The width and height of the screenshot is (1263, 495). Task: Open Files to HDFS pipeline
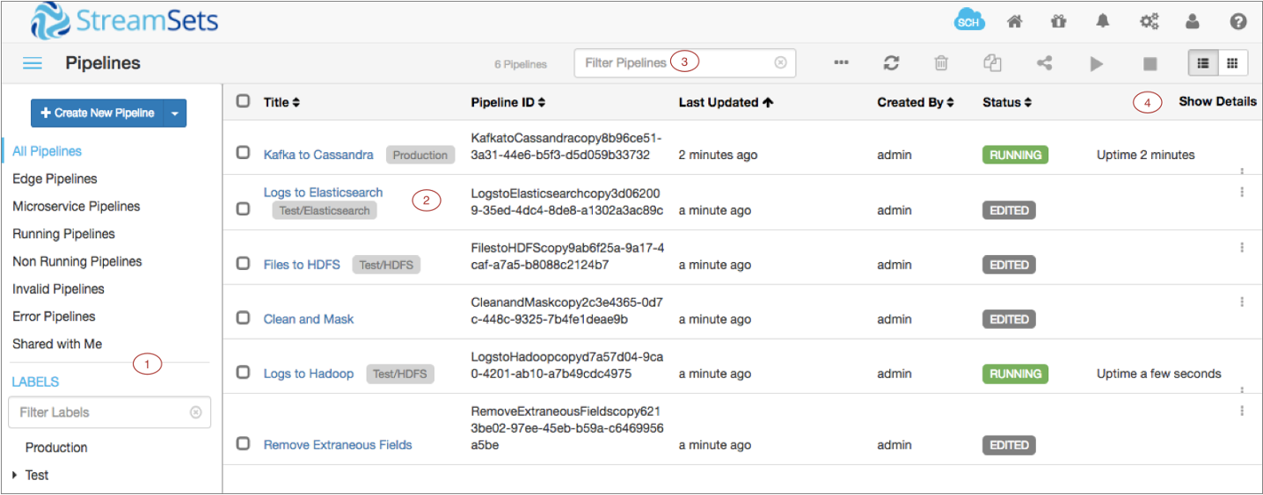(x=302, y=265)
